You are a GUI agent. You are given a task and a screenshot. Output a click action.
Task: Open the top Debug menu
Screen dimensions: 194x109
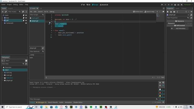click(x=15, y=5)
